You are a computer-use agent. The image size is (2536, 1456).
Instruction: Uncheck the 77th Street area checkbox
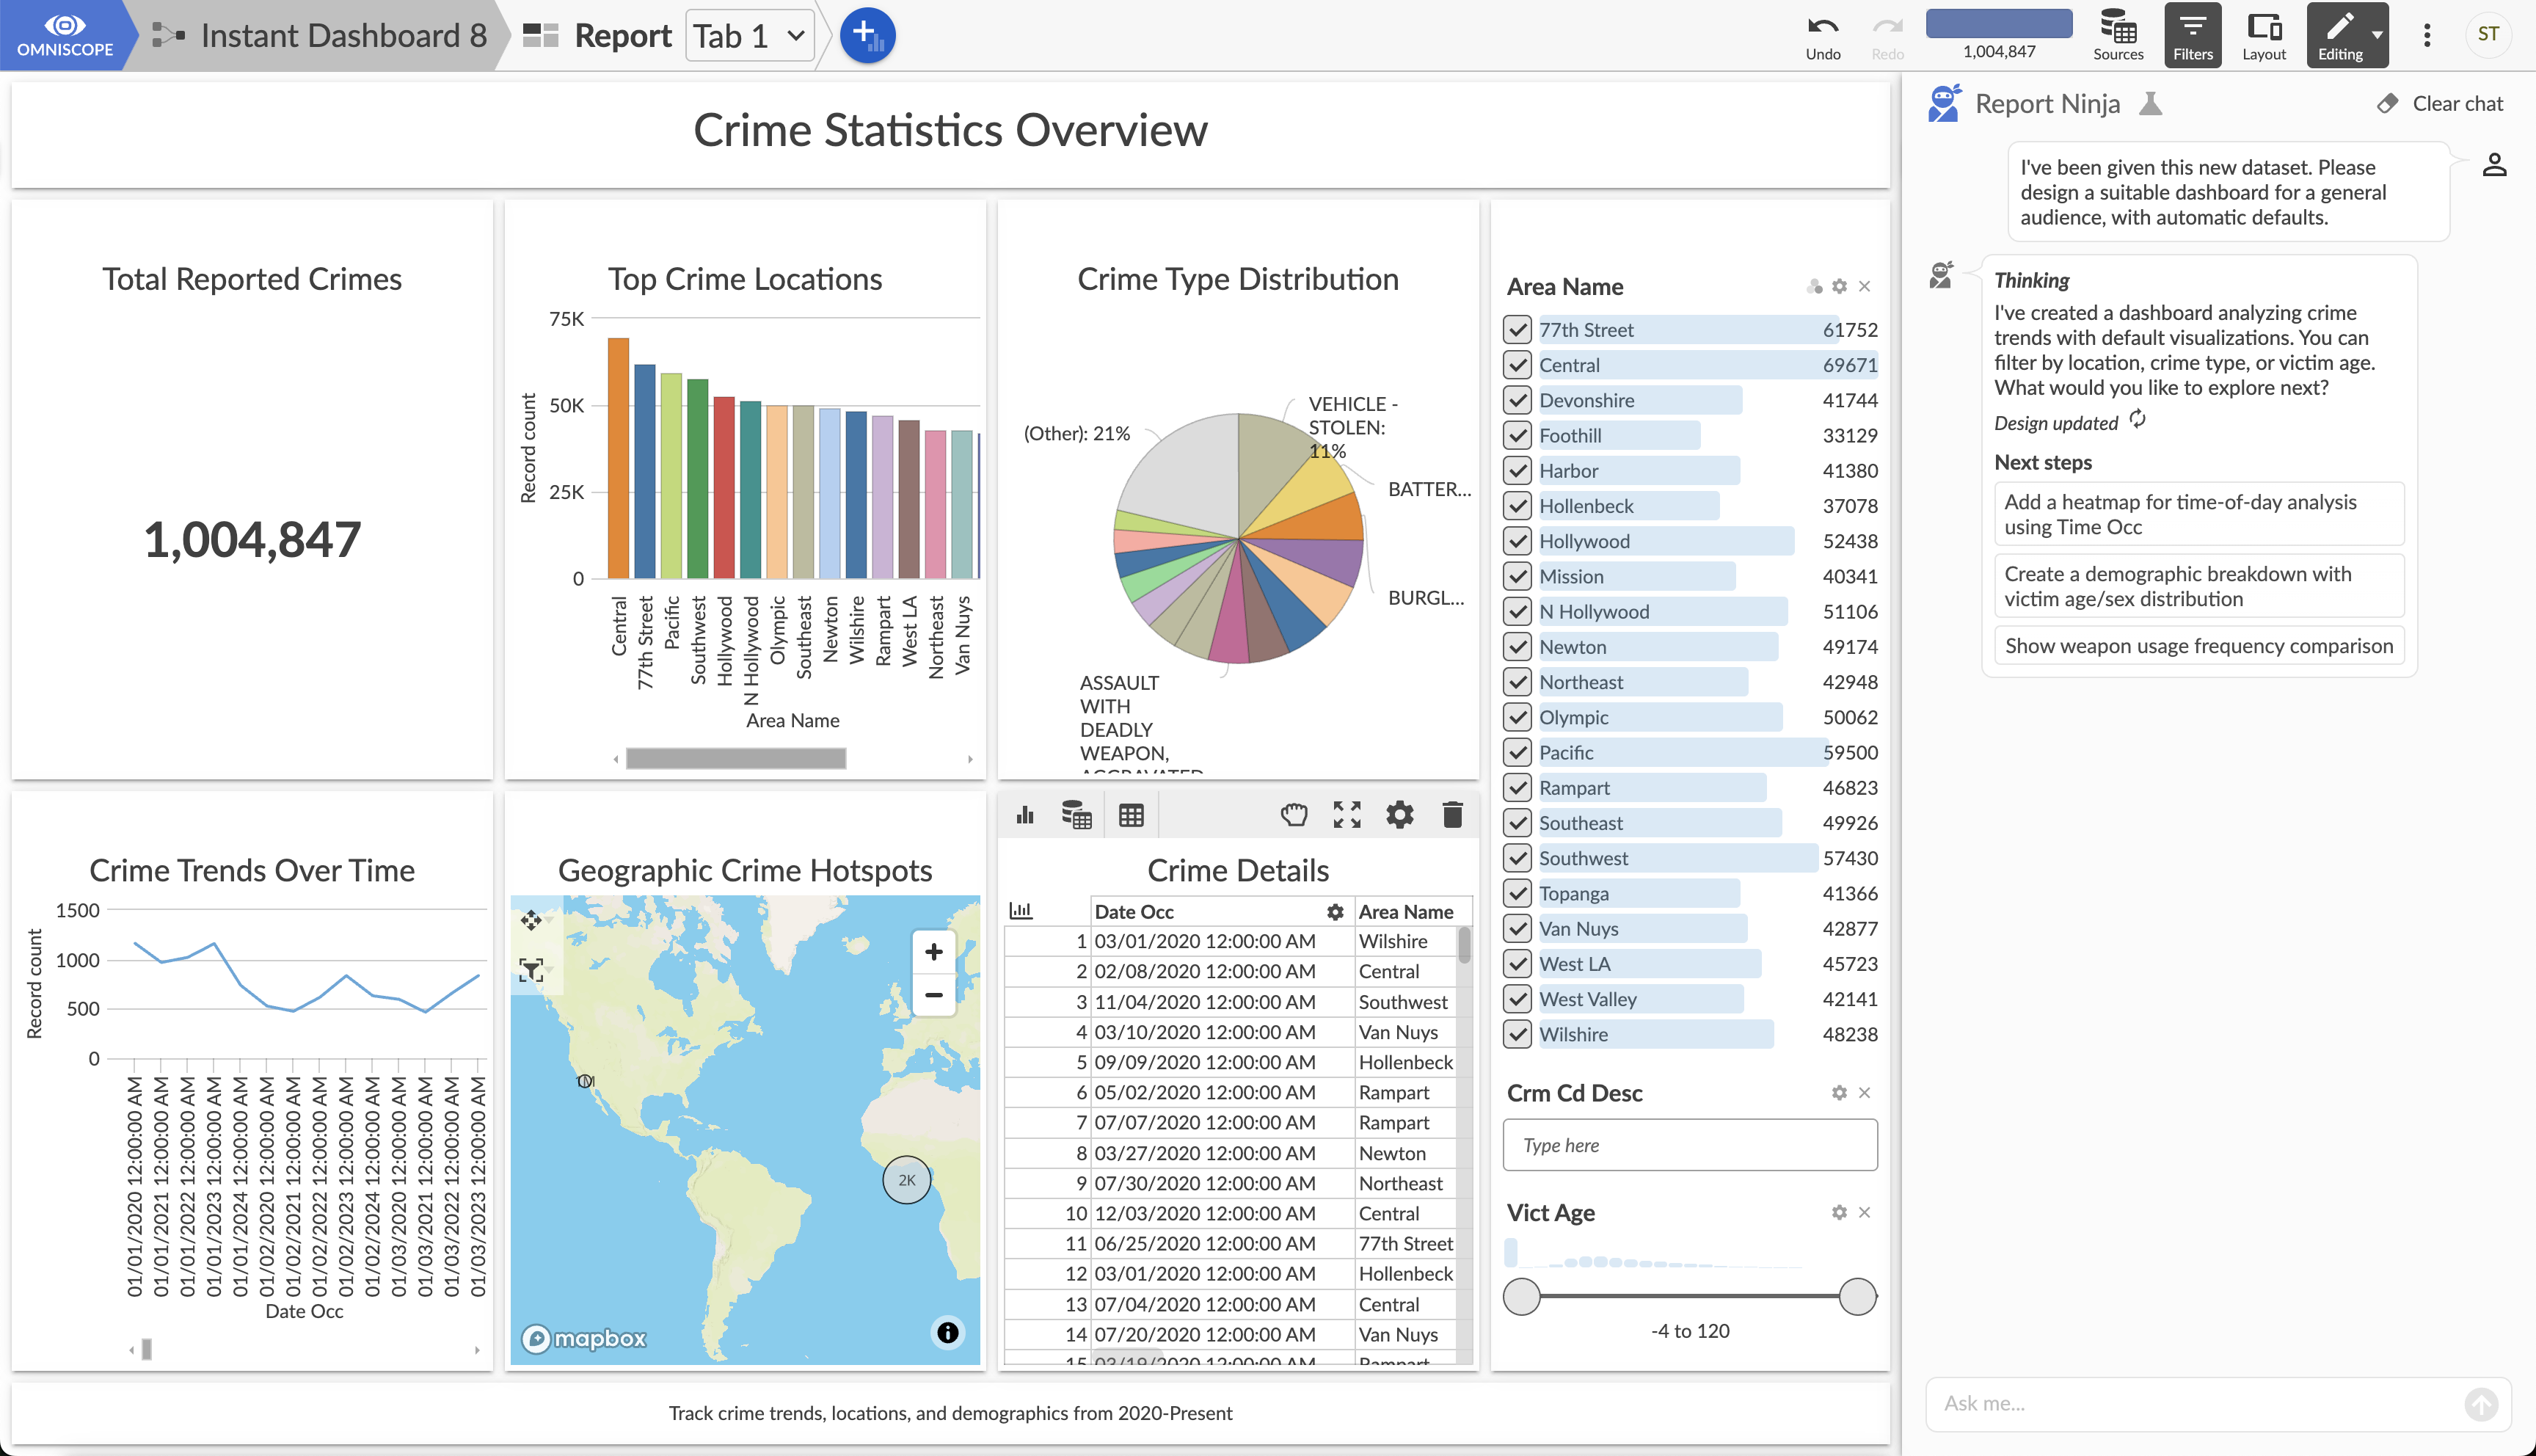pos(1517,330)
